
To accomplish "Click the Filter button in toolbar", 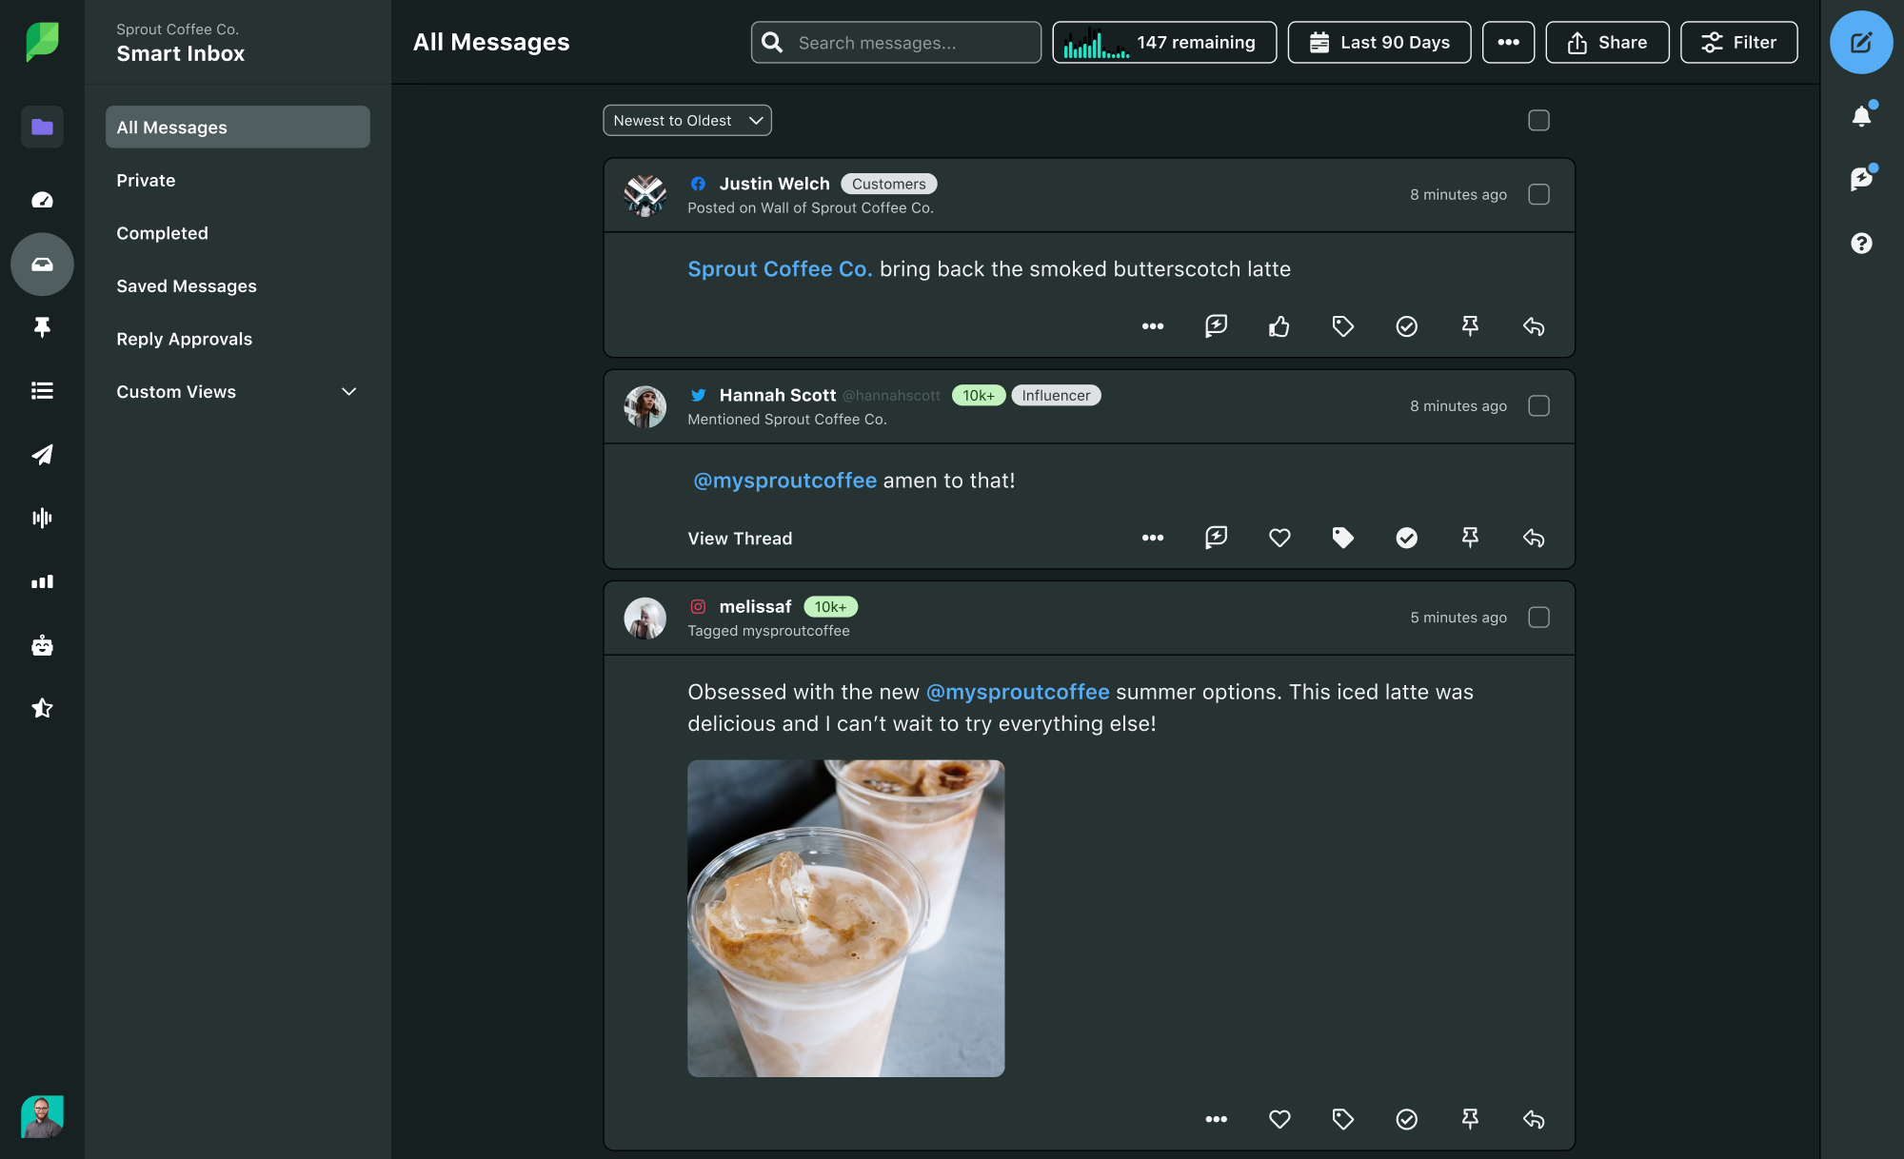I will pyautogui.click(x=1738, y=41).
